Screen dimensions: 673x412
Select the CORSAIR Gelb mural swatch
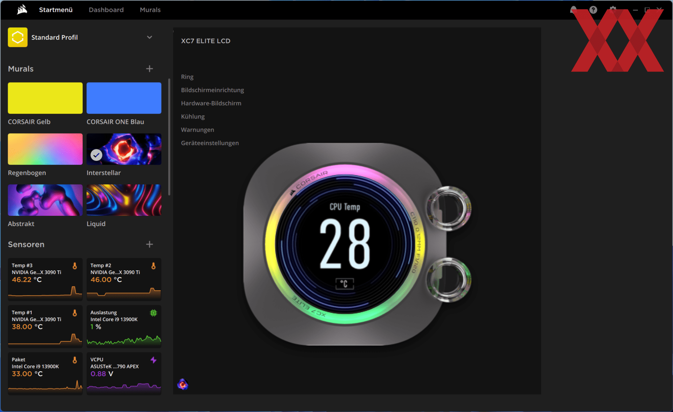click(45, 98)
